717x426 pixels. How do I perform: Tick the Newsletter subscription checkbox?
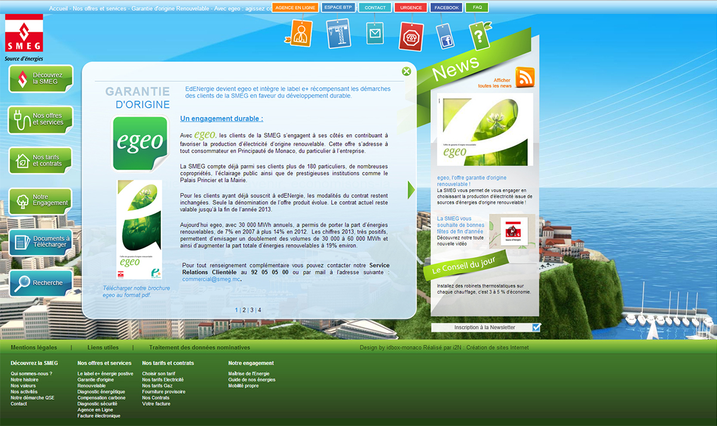(x=536, y=327)
